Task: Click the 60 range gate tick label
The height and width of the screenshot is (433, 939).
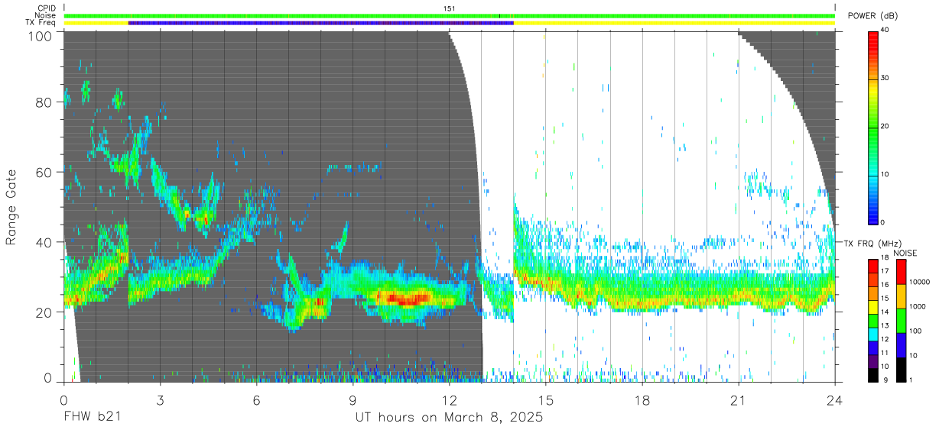Action: point(45,172)
